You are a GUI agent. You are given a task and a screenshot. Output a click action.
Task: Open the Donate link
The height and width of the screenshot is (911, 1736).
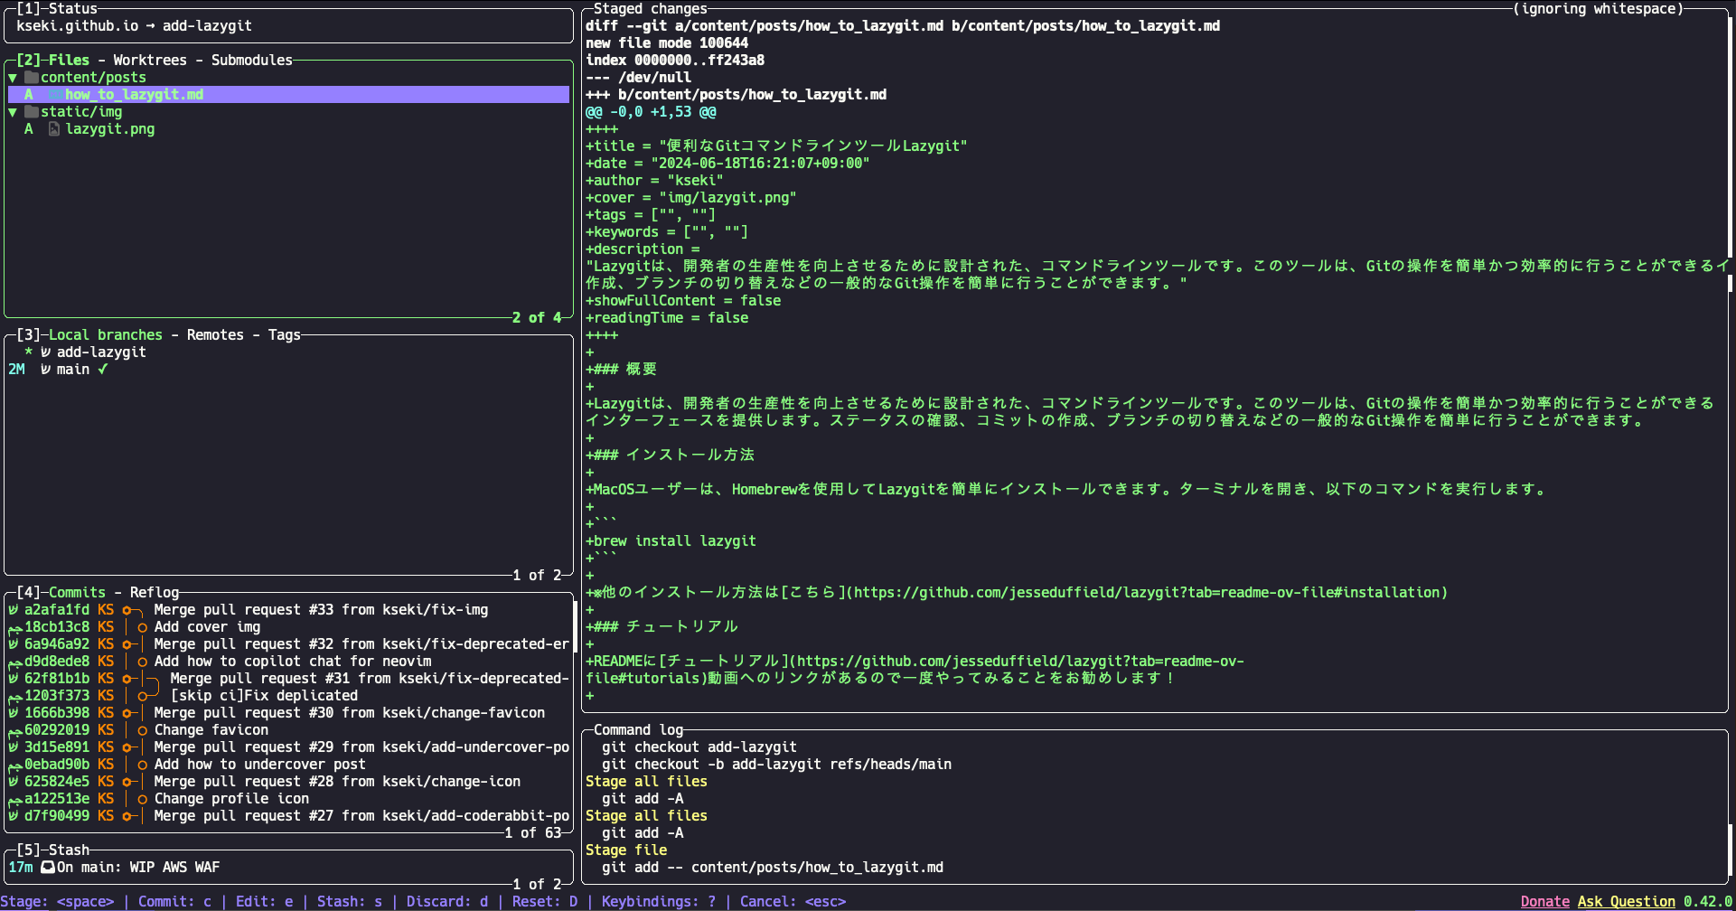point(1545,902)
